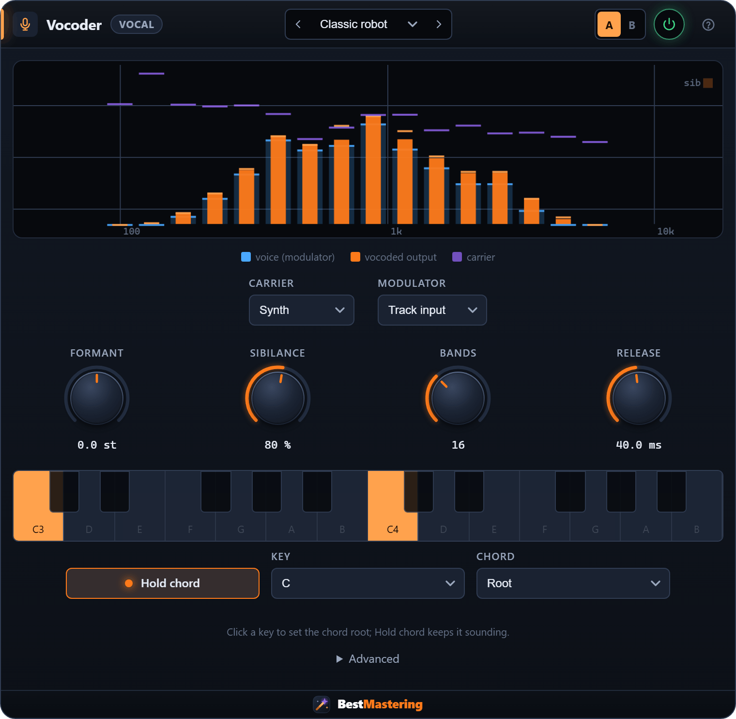
Task: Select the D key next to C3
Action: pos(89,527)
